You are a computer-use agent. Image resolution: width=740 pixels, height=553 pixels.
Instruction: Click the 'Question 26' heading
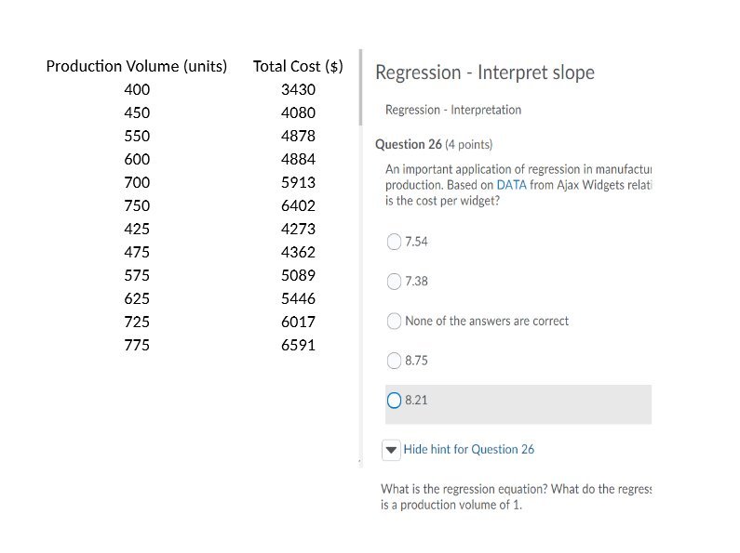408,144
